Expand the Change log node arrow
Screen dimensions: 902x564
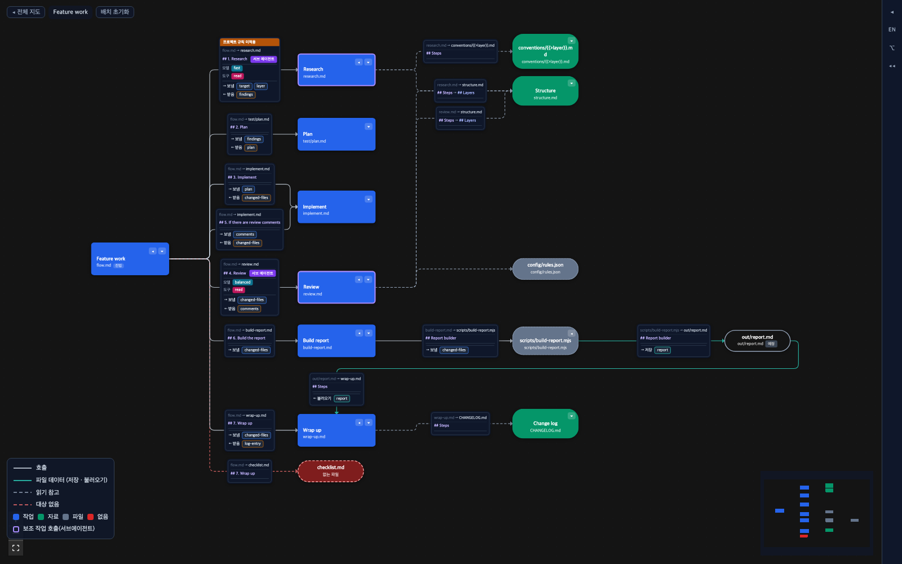571,416
